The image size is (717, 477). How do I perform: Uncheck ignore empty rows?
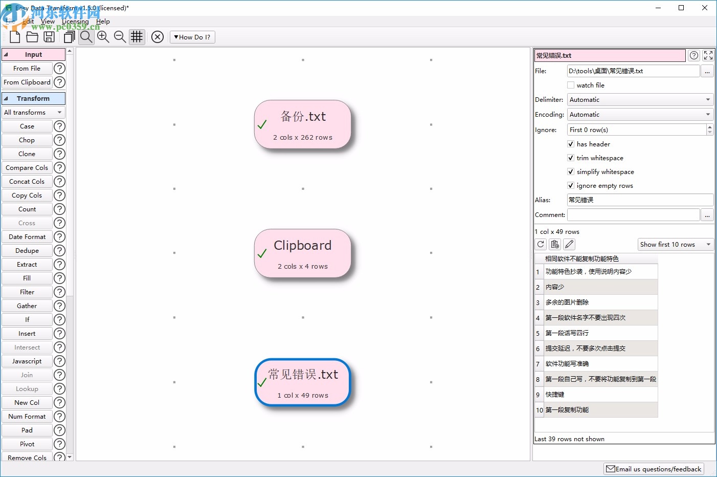click(x=571, y=185)
